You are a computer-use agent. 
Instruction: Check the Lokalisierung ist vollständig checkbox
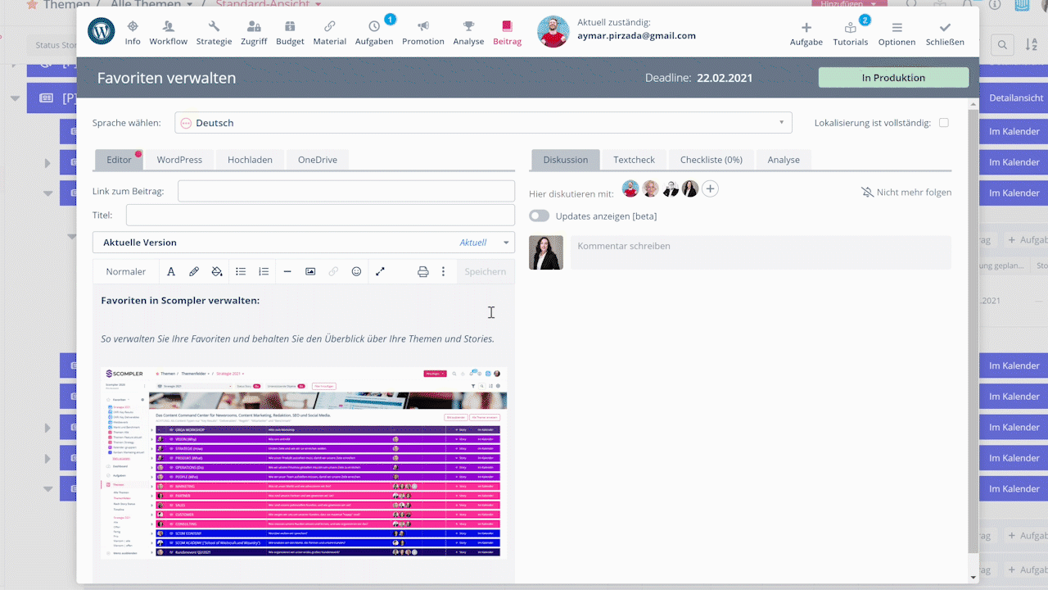944,123
